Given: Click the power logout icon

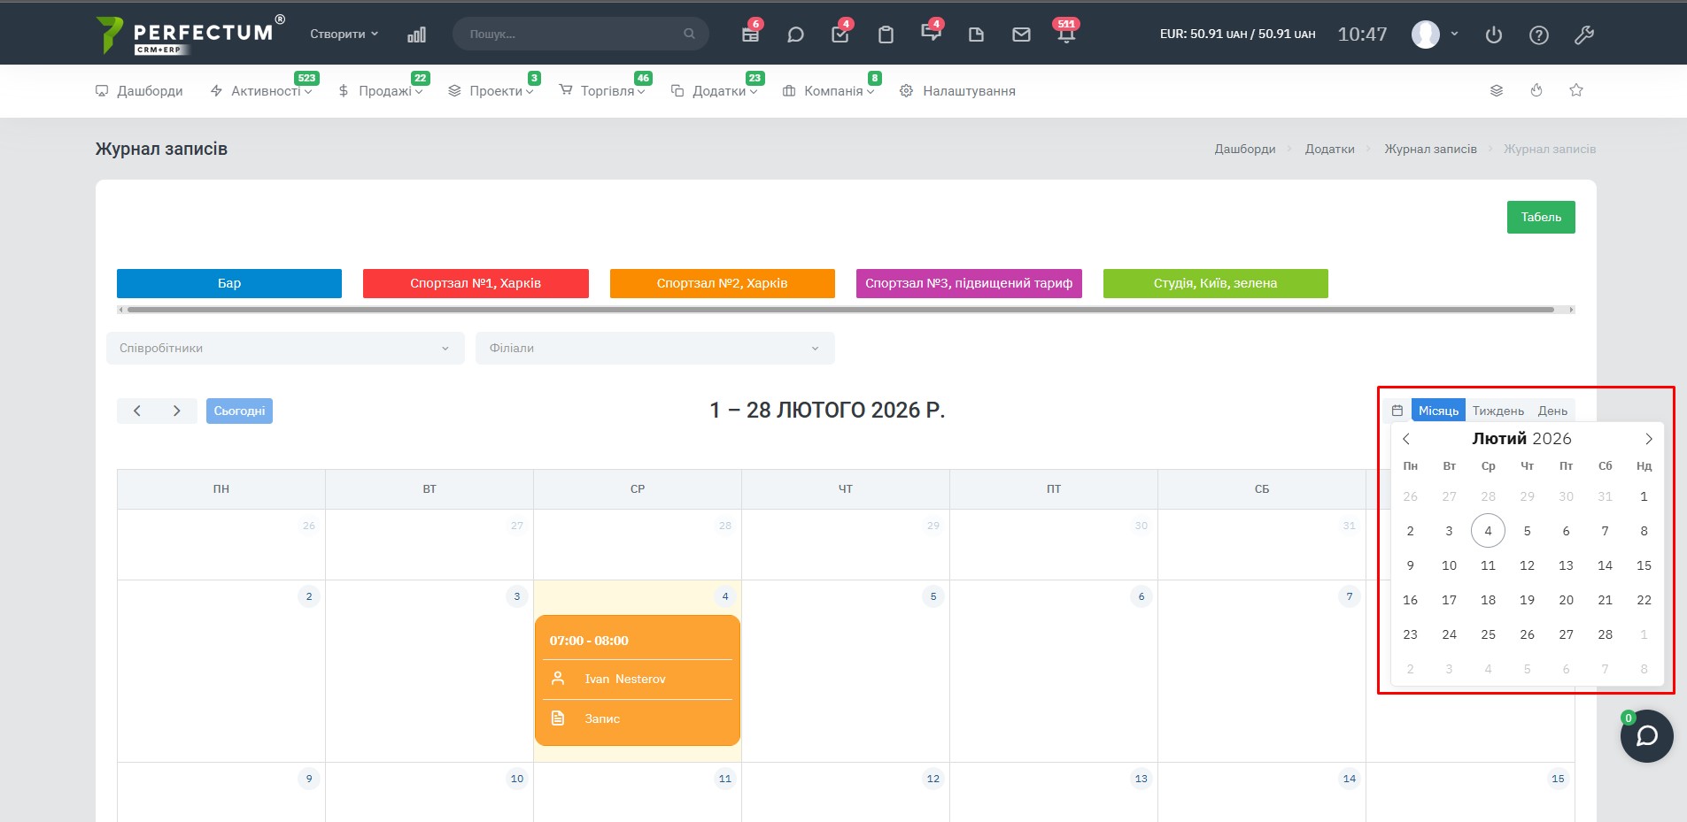Looking at the screenshot, I should 1494,35.
